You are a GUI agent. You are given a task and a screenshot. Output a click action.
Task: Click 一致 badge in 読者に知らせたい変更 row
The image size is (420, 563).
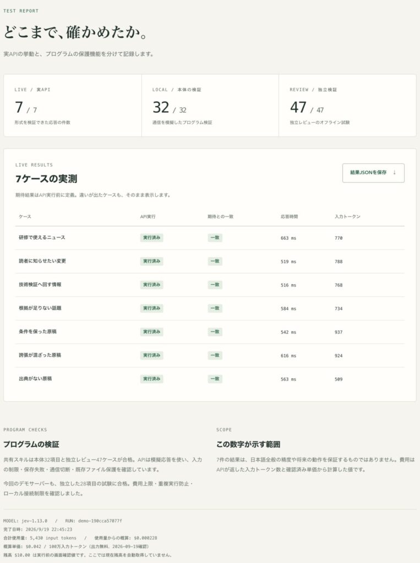(215, 261)
